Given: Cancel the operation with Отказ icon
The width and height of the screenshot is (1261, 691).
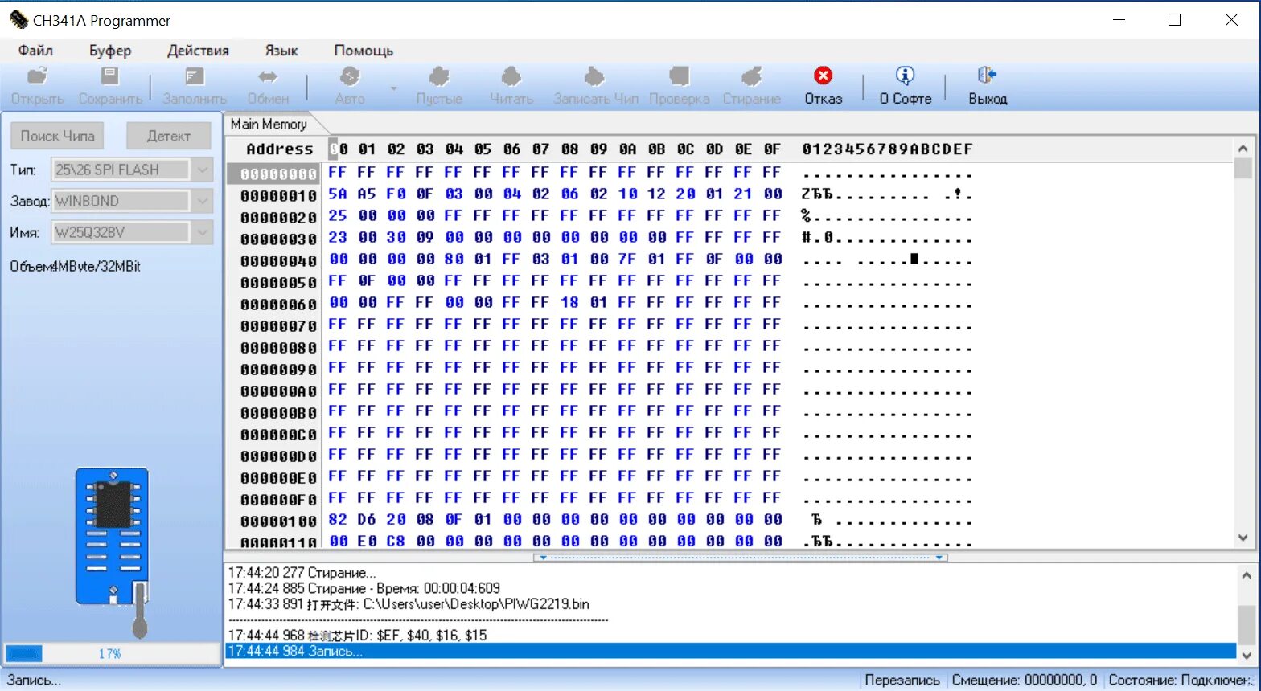Looking at the screenshot, I should point(824,76).
